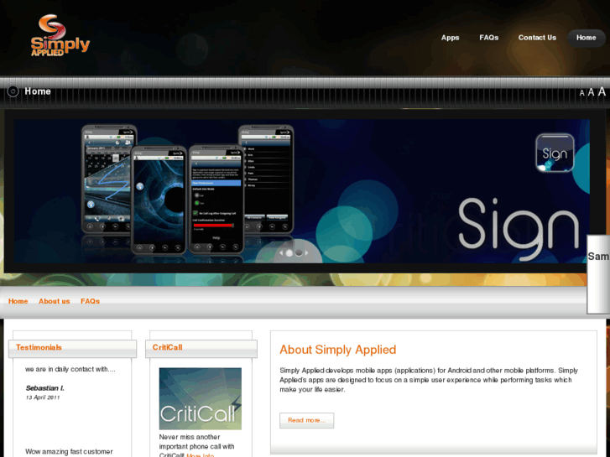Click Home link in lower menu bar

[18, 301]
